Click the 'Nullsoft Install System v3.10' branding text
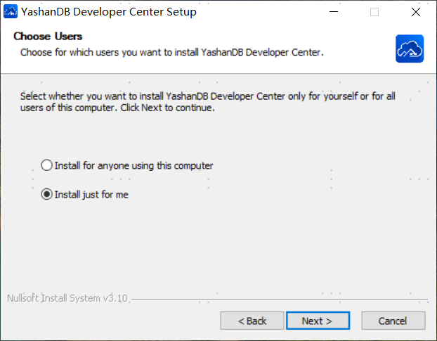Viewport: 437px width, 341px height. (x=67, y=298)
